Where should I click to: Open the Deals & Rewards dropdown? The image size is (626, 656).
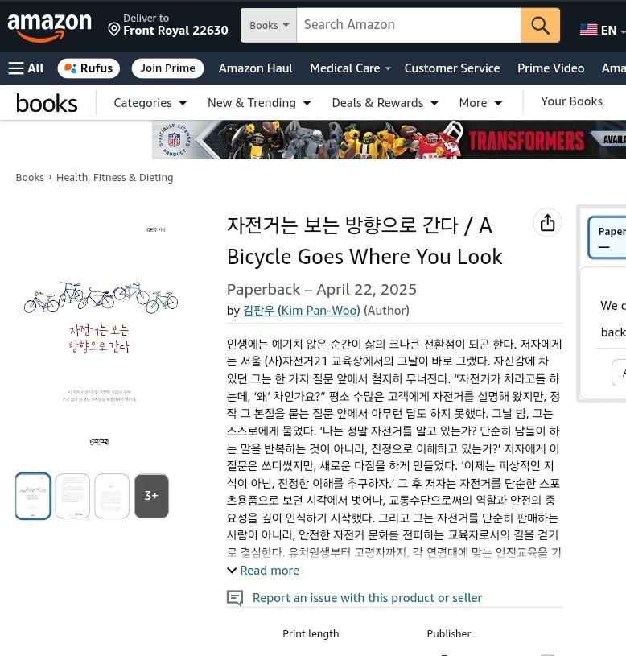coord(385,103)
